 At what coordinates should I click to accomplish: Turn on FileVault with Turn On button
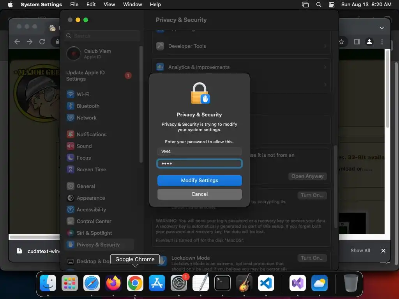point(312,195)
